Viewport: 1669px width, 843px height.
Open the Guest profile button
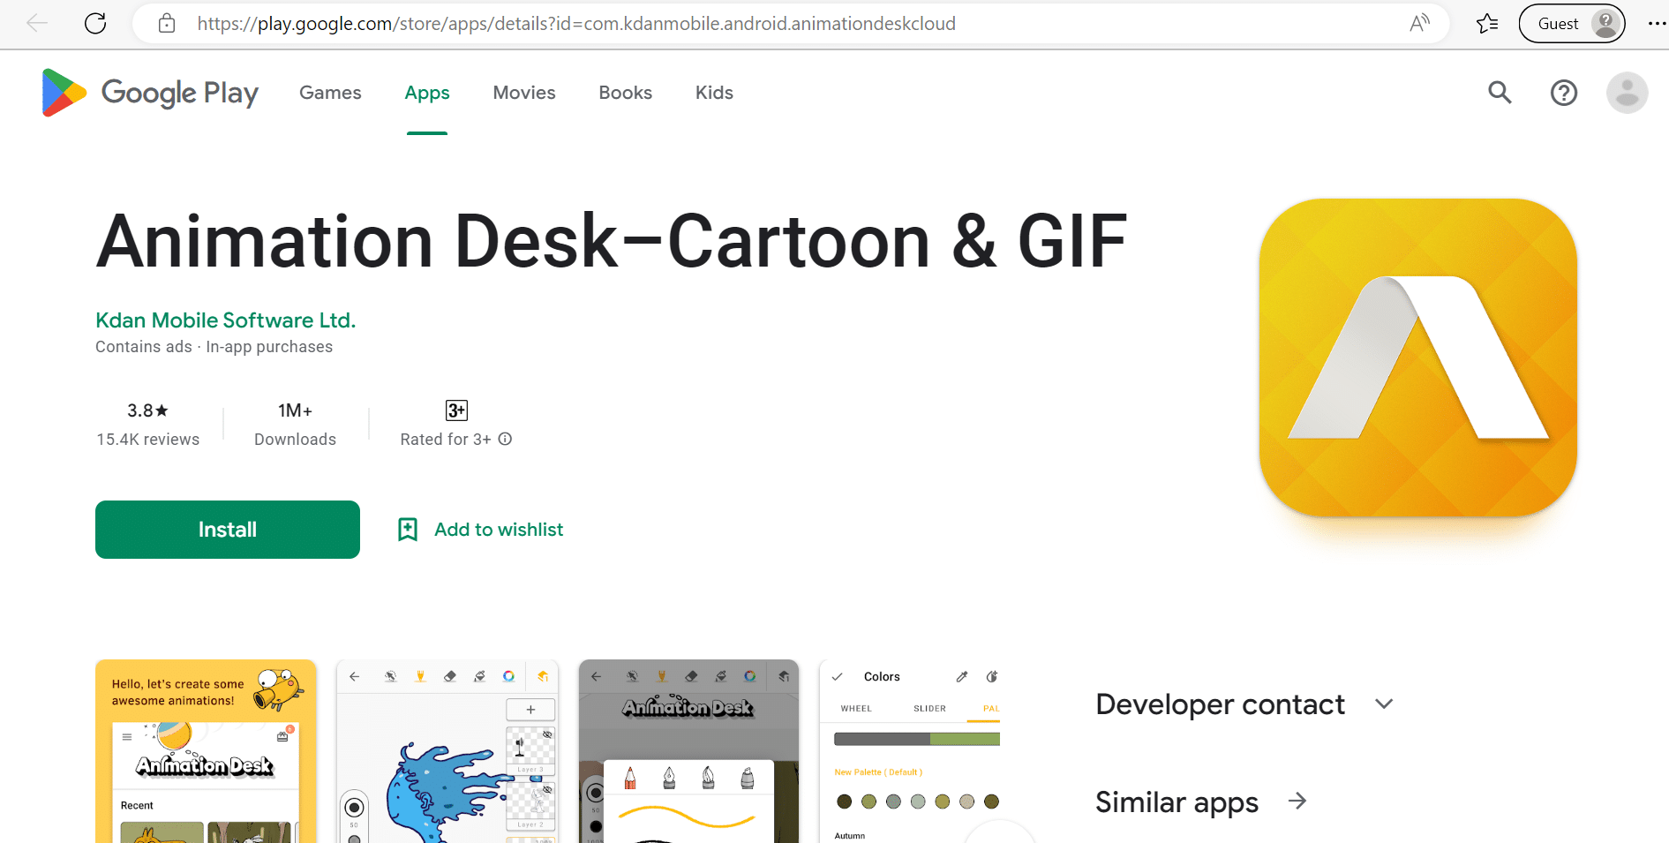pos(1572,24)
